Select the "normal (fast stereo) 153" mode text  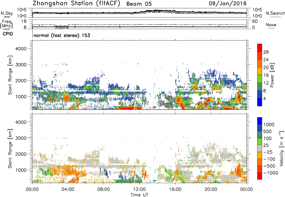(x=62, y=35)
